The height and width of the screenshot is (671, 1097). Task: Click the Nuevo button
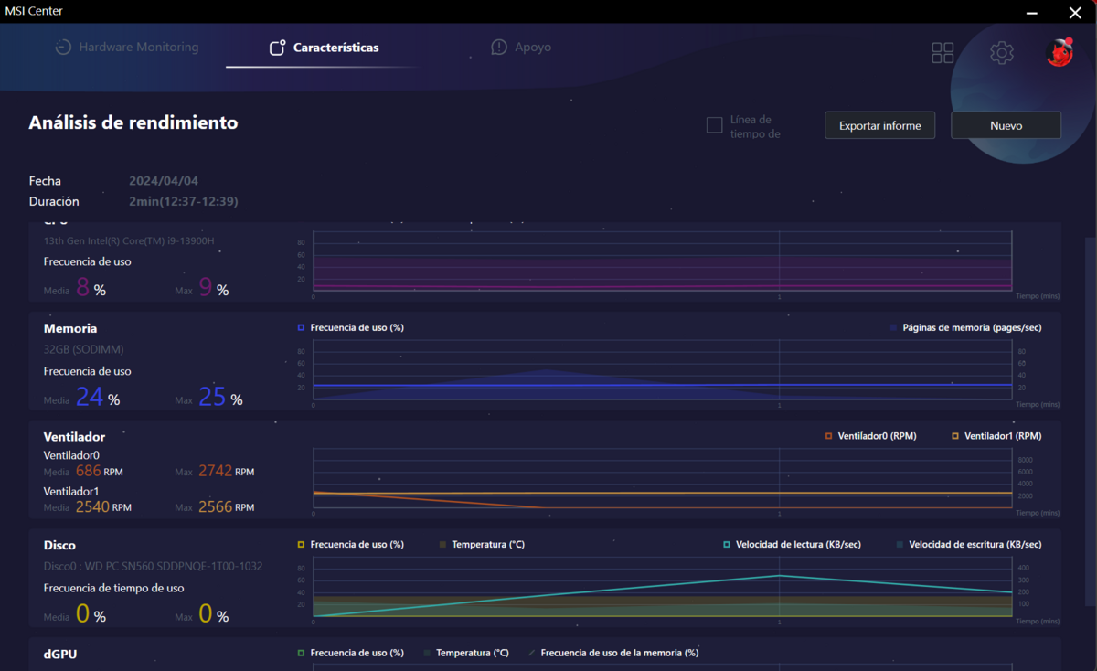(x=1006, y=125)
